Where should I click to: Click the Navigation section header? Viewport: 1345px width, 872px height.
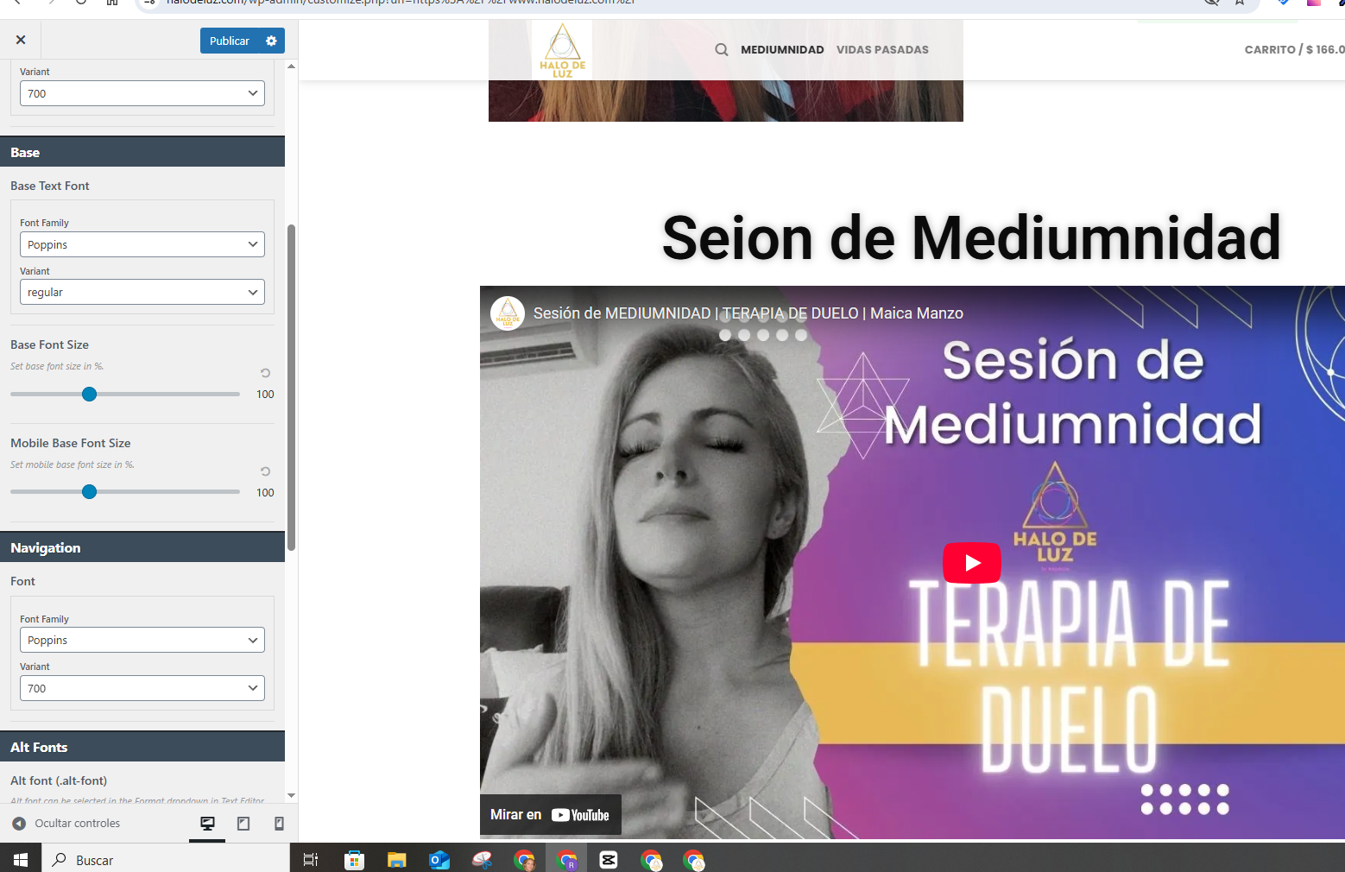[142, 547]
